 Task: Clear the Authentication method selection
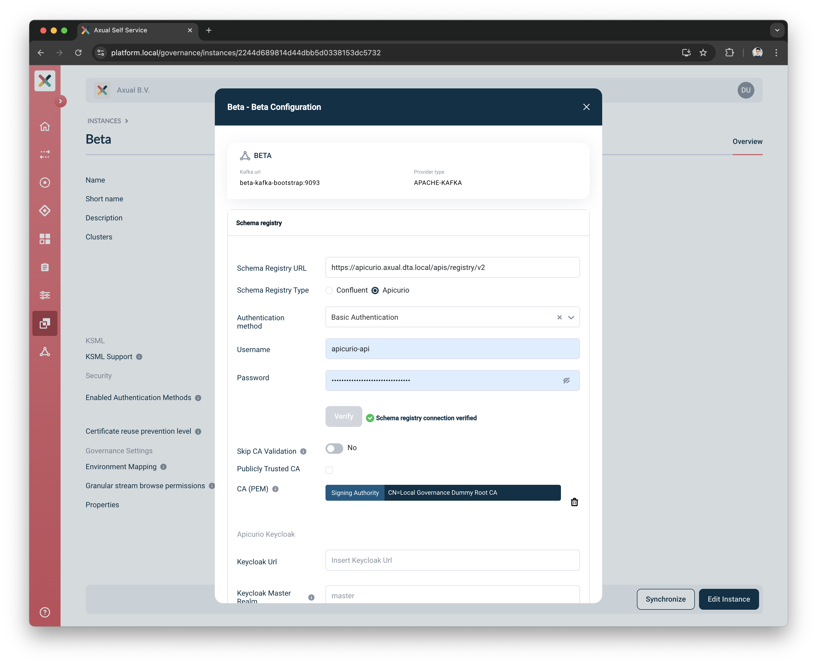point(559,317)
